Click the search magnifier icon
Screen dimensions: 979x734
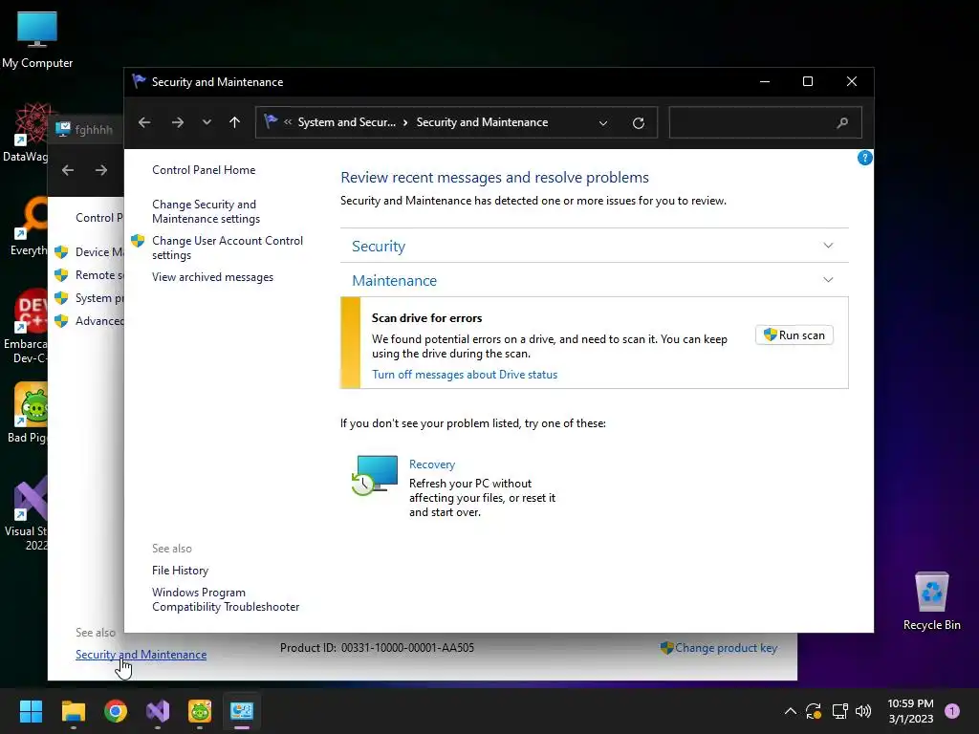(x=842, y=122)
